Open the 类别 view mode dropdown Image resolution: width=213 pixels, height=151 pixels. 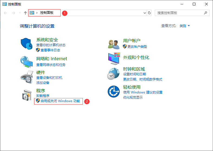pyautogui.click(x=185, y=26)
